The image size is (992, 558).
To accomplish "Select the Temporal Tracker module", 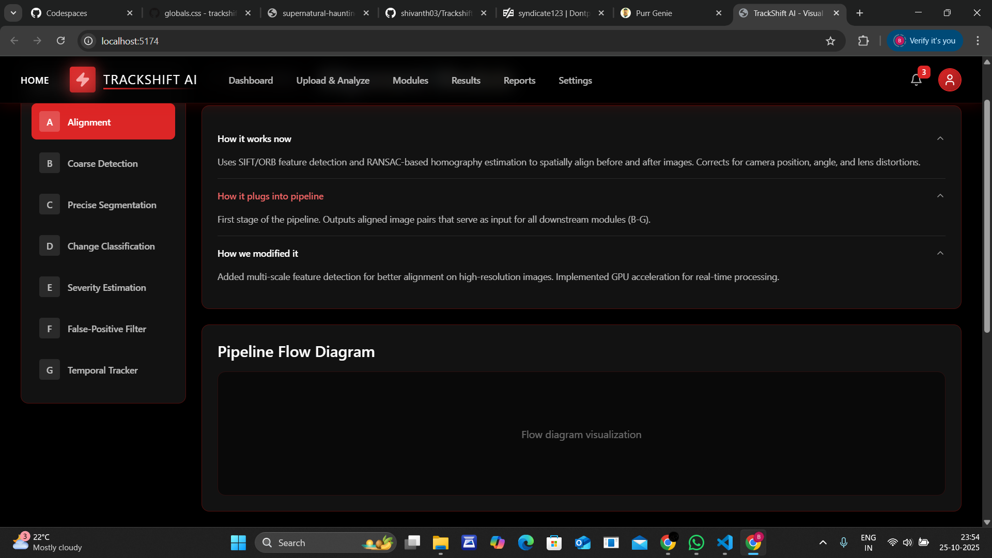I will [103, 370].
